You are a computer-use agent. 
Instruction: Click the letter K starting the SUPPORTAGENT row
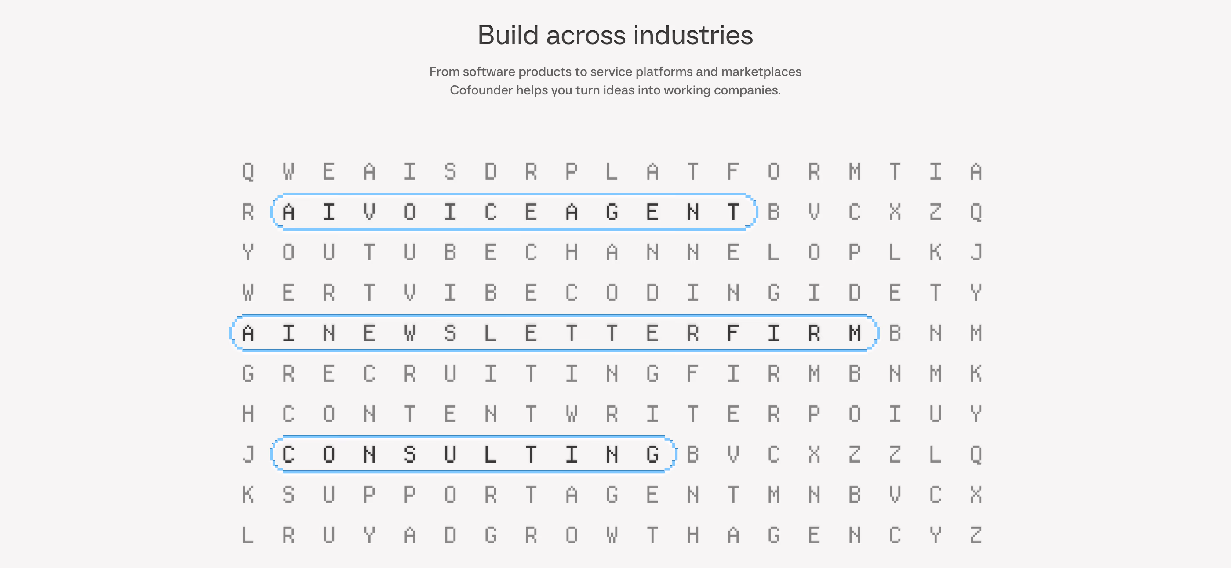pos(248,495)
